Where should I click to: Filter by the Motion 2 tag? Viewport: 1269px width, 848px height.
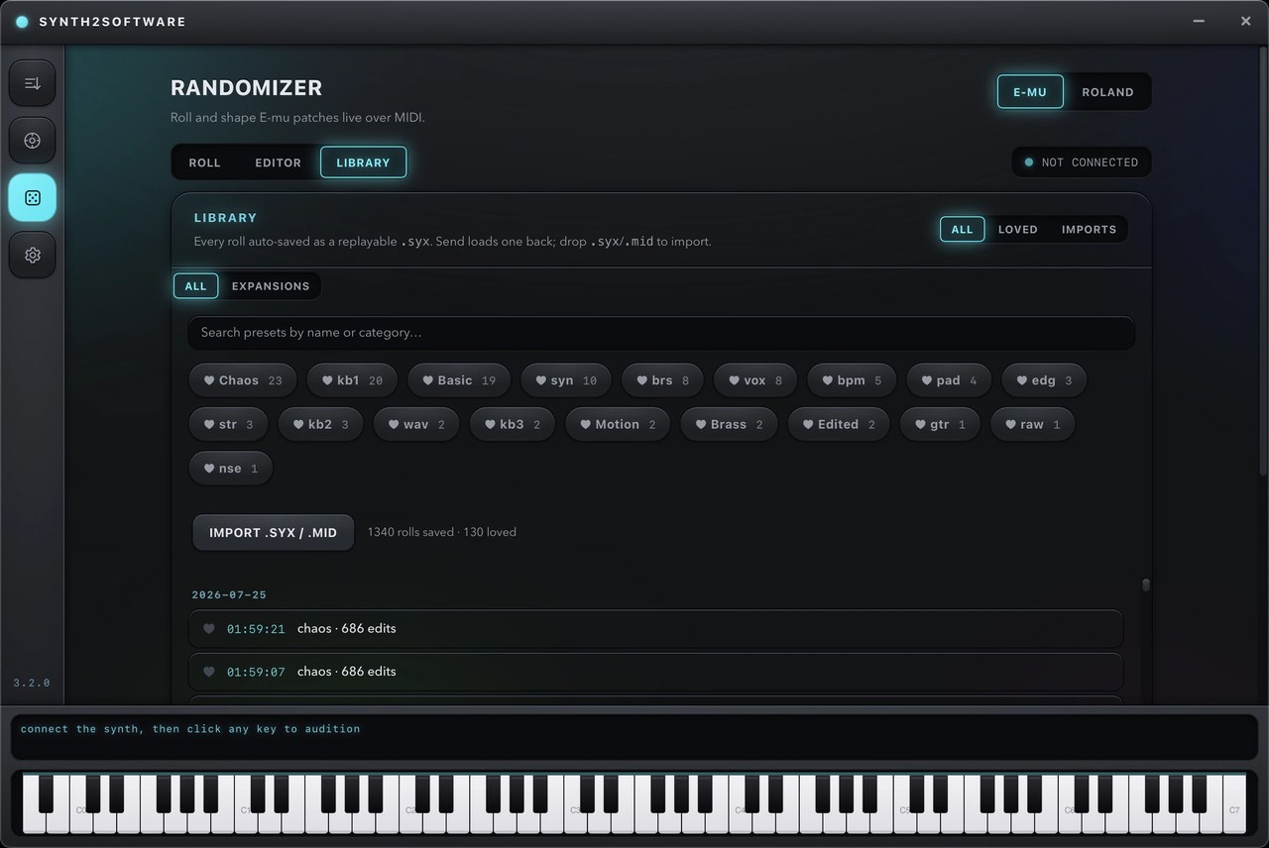[x=618, y=424]
